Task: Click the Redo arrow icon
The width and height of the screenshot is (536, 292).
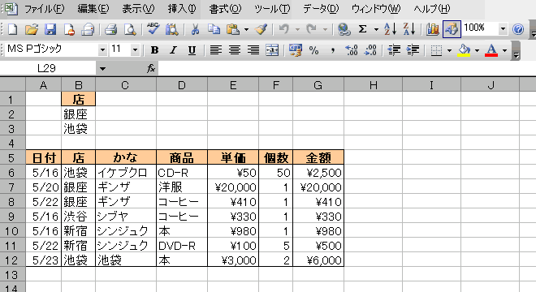Action: (x=311, y=29)
